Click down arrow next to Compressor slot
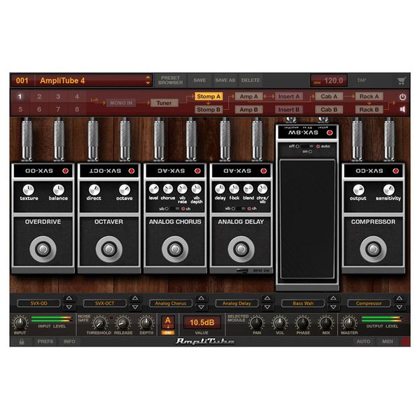This screenshot has width=420, height=420. [x=399, y=307]
